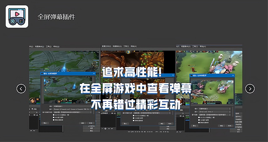The height and width of the screenshot is (142, 268).
Task: Go to the previous carousel slide
Action: [21, 89]
